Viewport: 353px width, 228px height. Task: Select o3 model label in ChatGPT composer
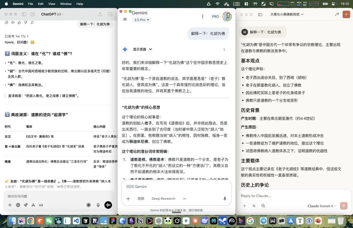click(x=41, y=205)
